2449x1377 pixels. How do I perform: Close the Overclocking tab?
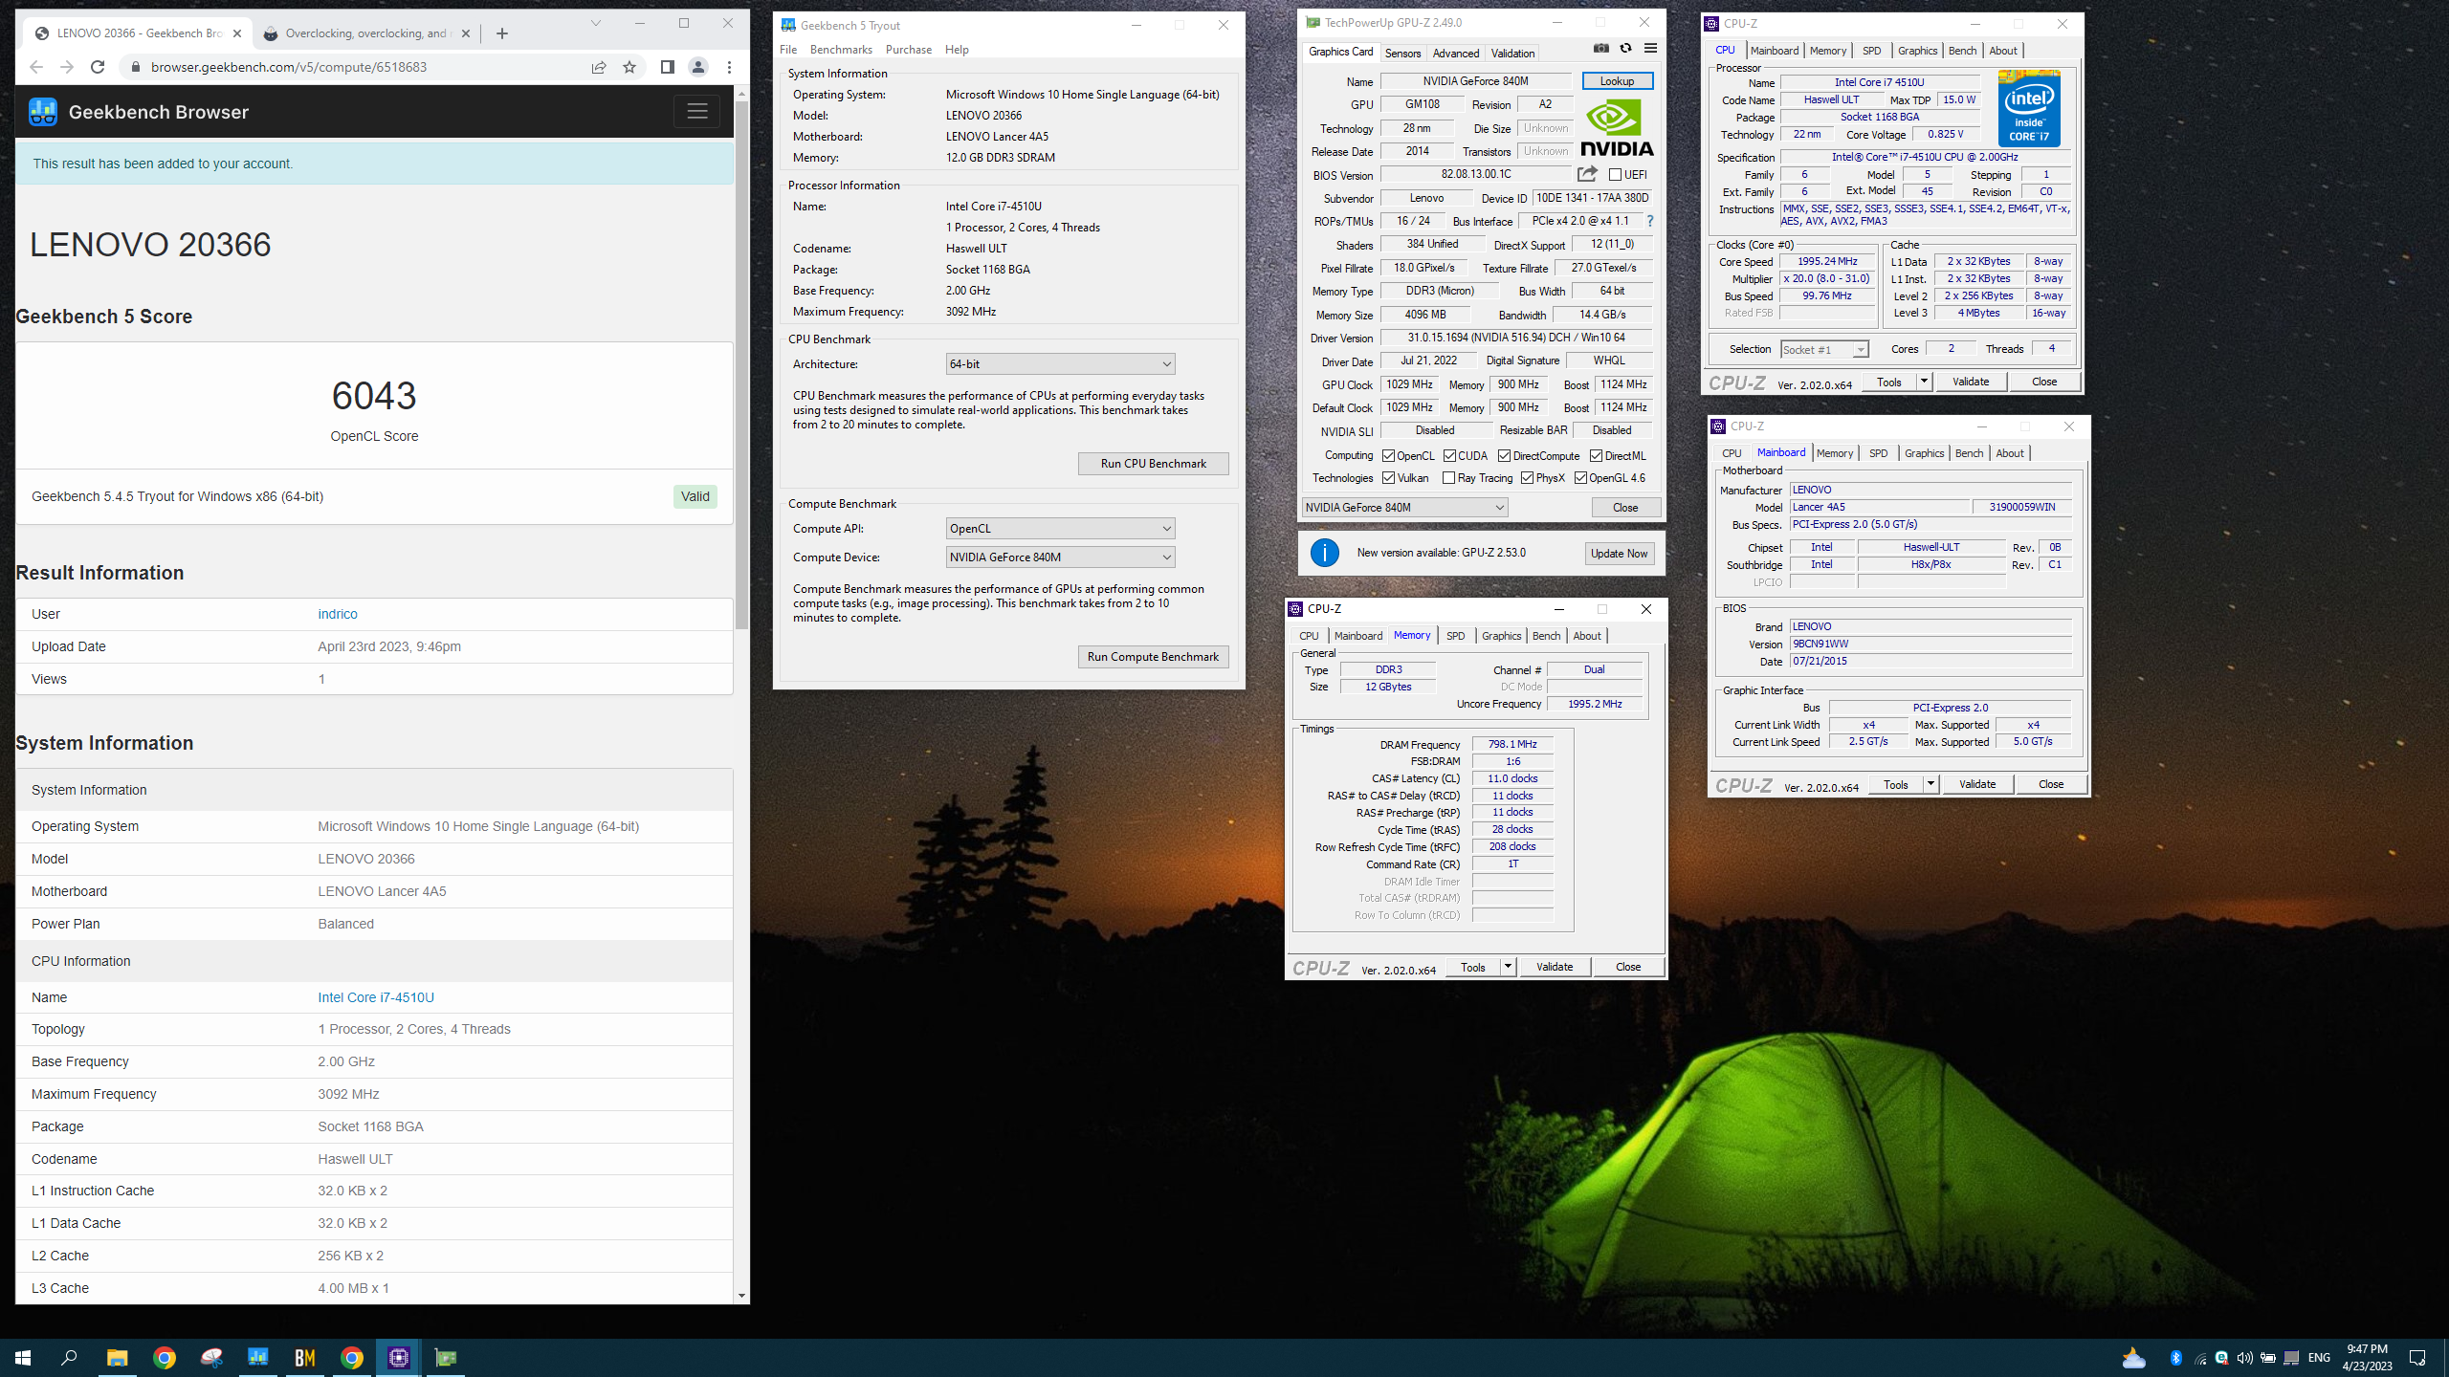466,33
